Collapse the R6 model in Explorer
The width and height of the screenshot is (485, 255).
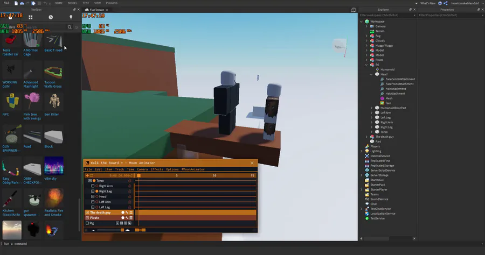coord(366,65)
